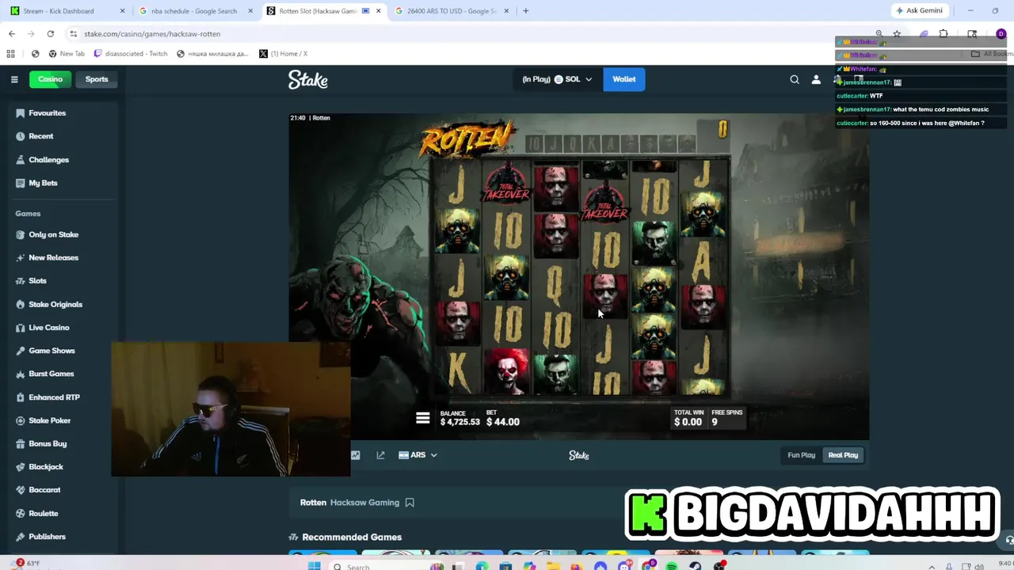Bookmark this page with the star icon
Screen dimensions: 1014x570
pyautogui.click(x=897, y=34)
